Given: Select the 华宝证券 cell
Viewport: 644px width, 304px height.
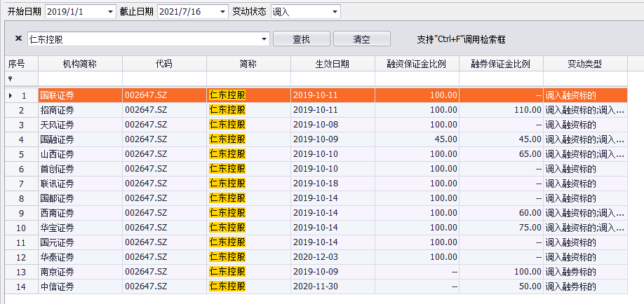Looking at the screenshot, I should click(80, 228).
